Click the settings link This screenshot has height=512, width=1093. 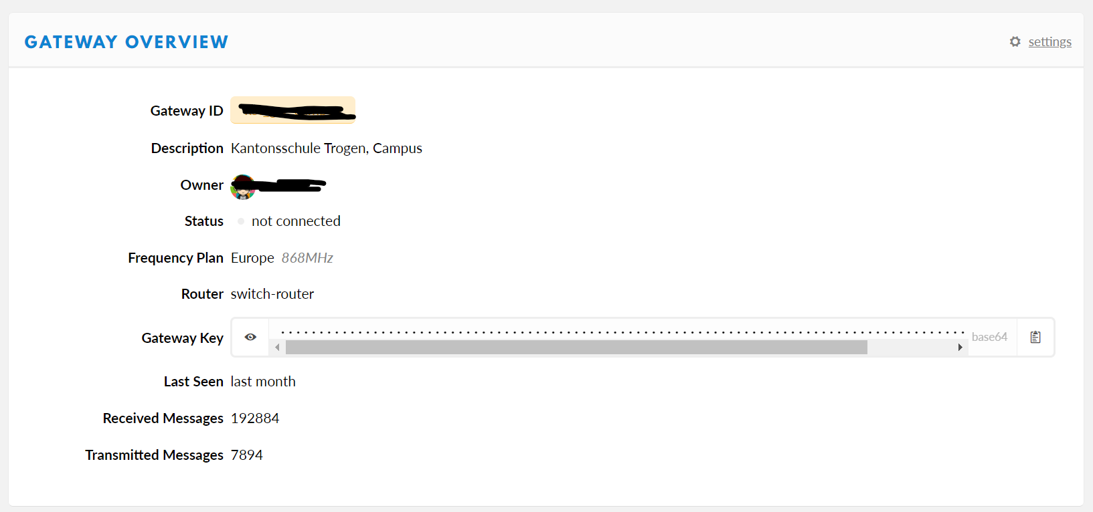point(1049,41)
